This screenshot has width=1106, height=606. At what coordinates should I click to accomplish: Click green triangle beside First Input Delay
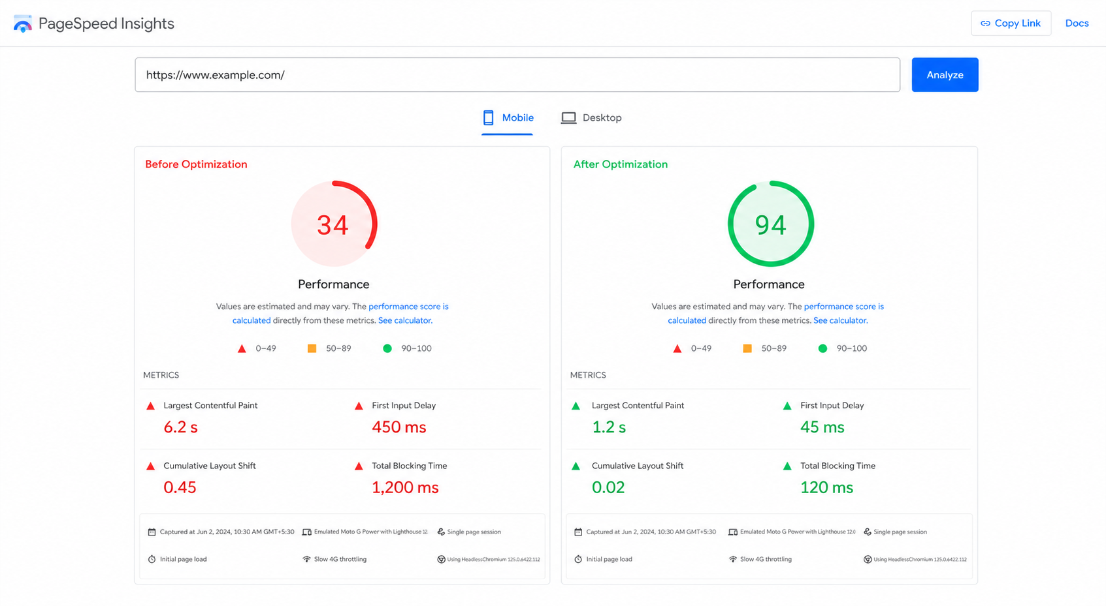787,406
